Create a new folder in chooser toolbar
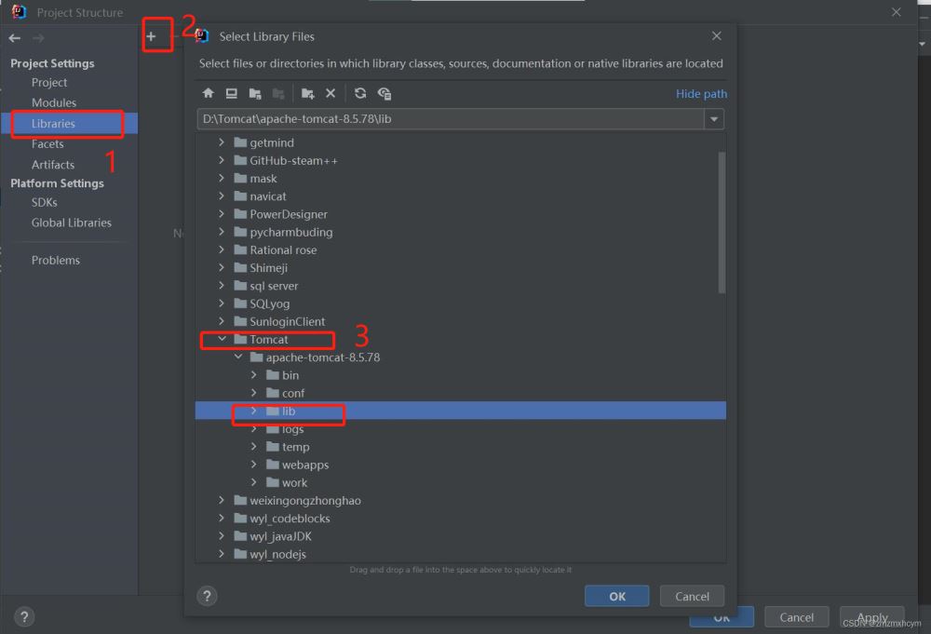Viewport: 931px width, 634px height. [307, 93]
